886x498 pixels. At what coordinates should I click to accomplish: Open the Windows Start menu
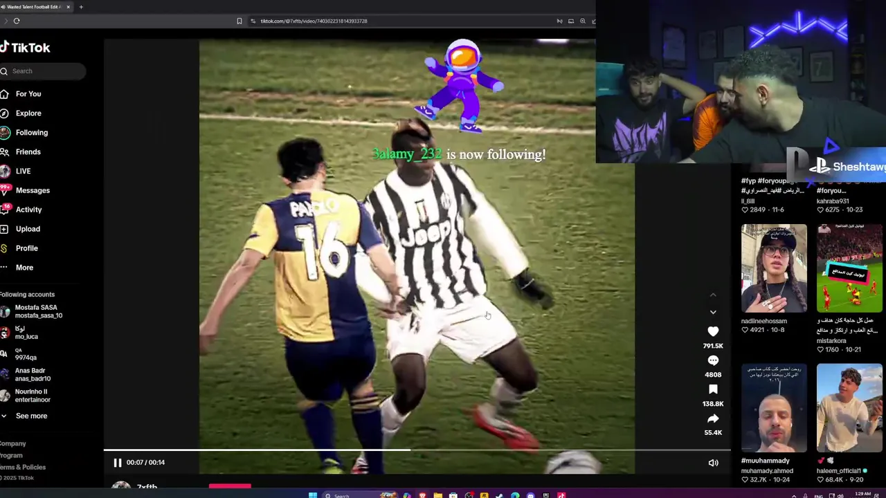312,495
